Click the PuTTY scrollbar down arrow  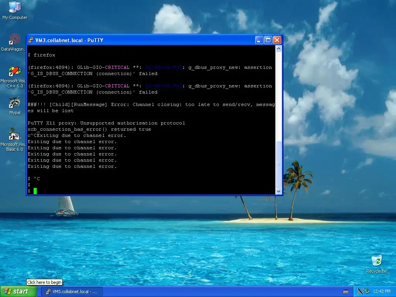(278, 191)
